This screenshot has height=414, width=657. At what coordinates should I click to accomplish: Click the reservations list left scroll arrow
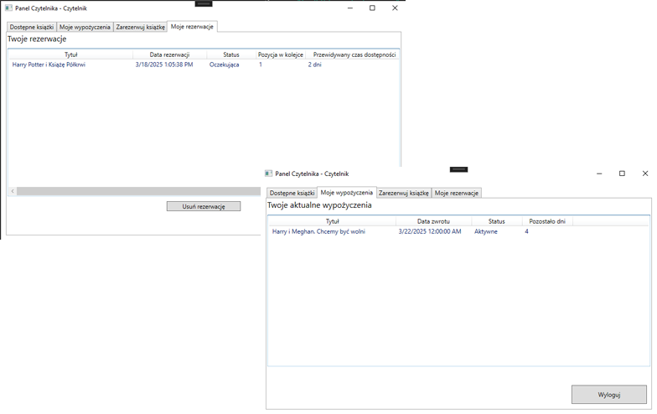[x=13, y=191]
